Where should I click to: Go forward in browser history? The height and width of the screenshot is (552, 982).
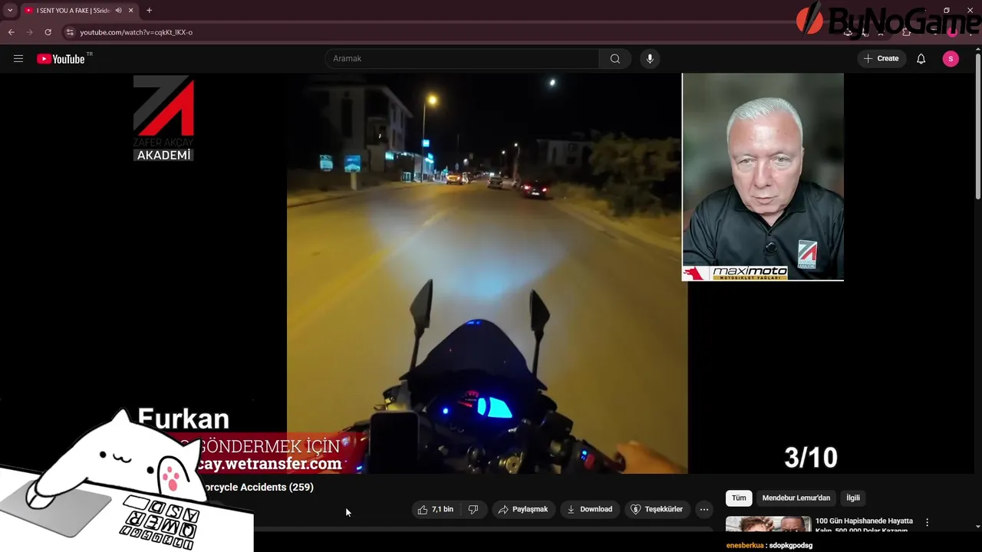pyautogui.click(x=30, y=32)
